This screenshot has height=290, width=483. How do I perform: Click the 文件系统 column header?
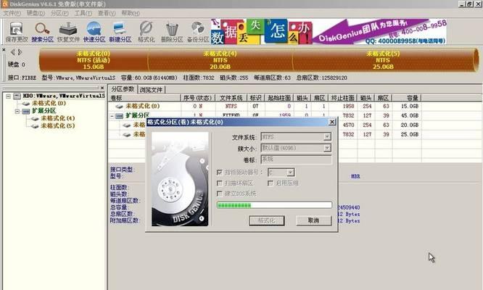click(231, 98)
